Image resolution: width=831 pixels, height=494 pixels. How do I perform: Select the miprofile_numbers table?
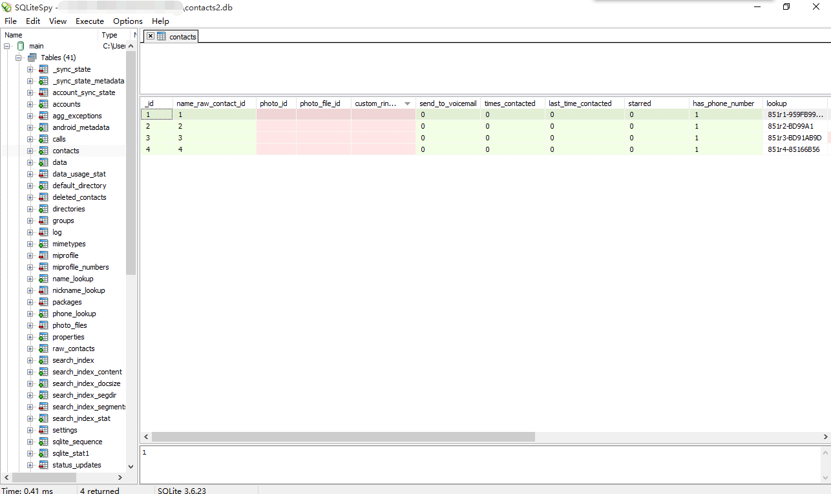81,267
